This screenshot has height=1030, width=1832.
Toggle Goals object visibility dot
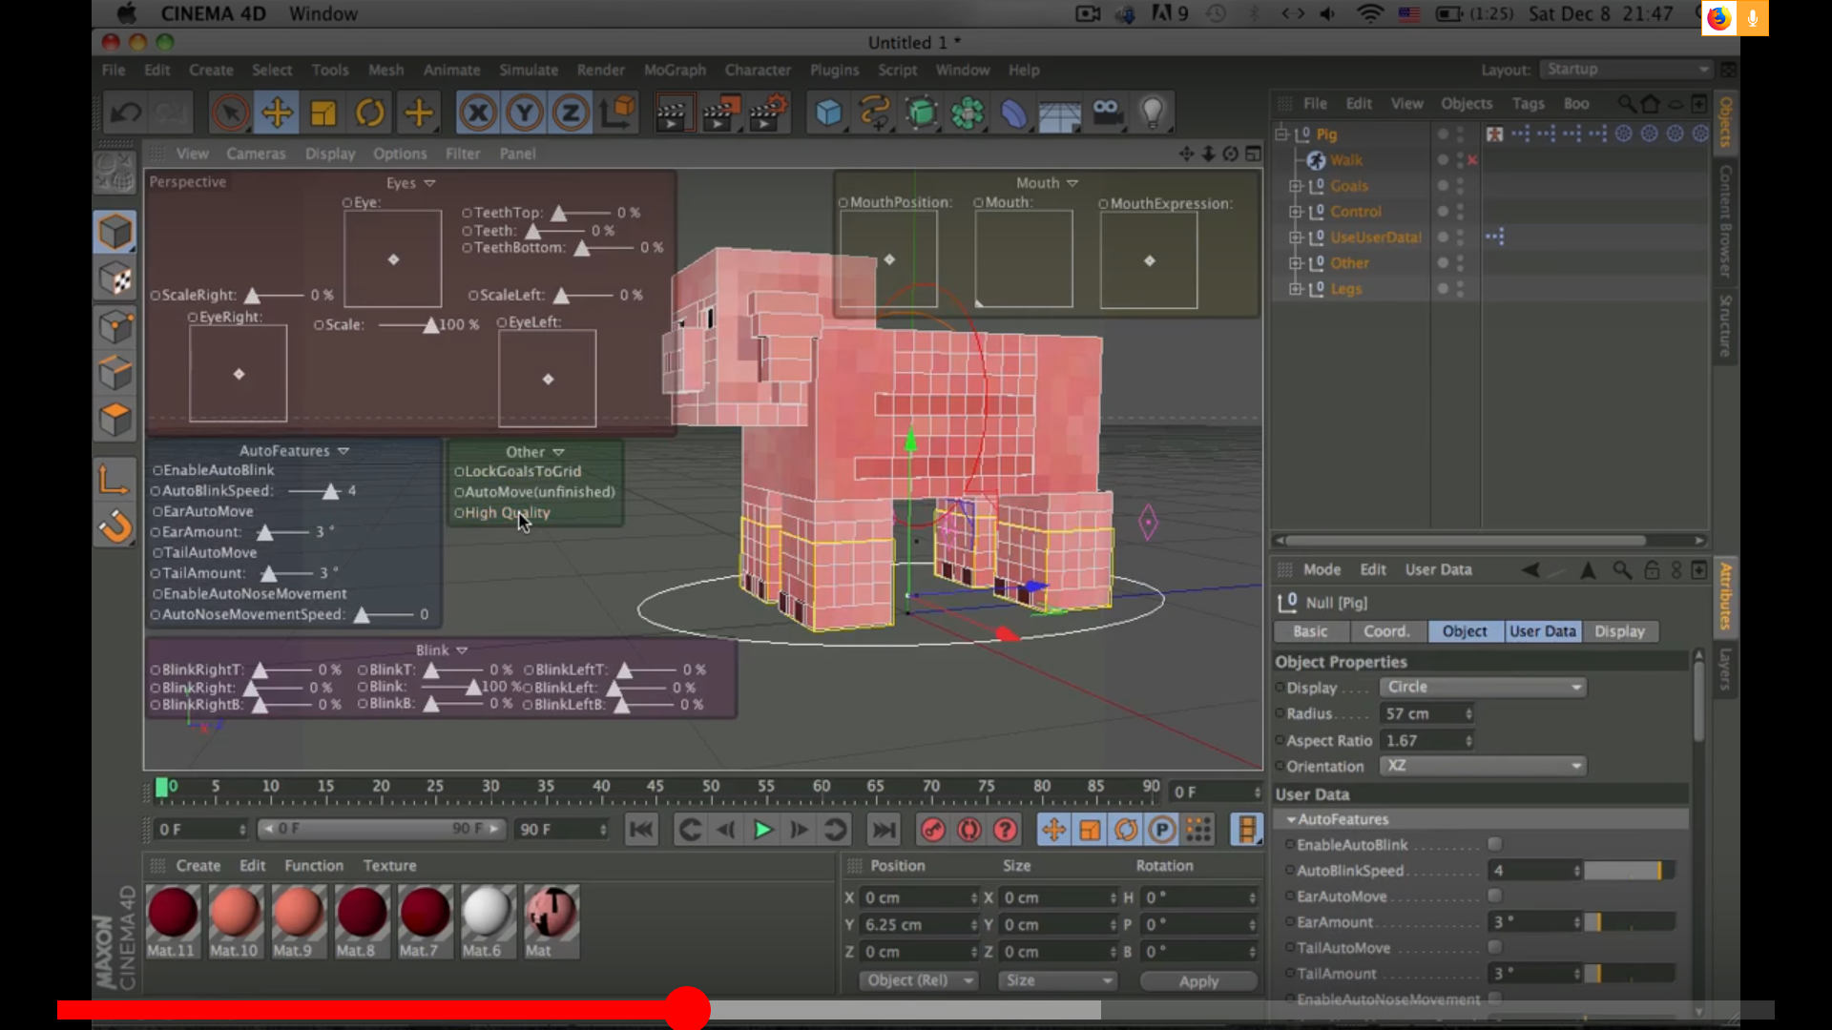click(1443, 185)
